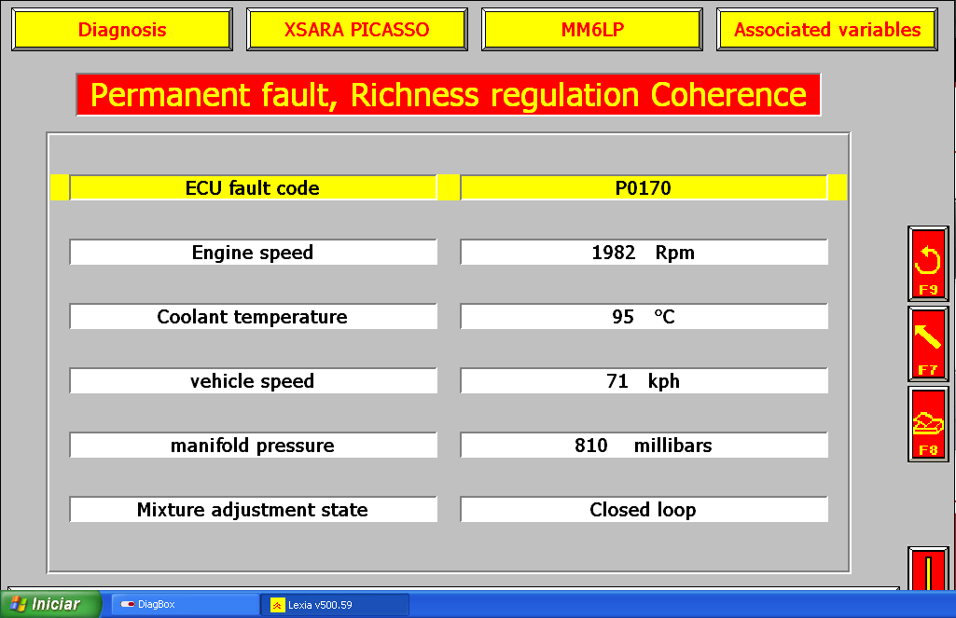Click the F9 circular return arrow button
Image resolution: width=956 pixels, height=618 pixels.
928,263
